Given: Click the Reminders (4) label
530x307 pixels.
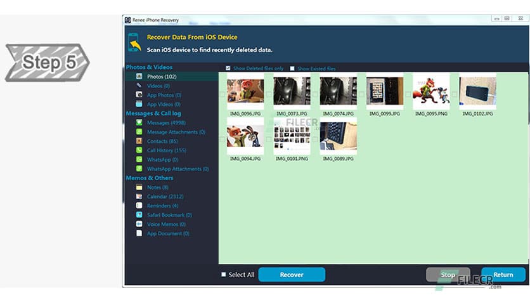Looking at the screenshot, I should click(162, 206).
